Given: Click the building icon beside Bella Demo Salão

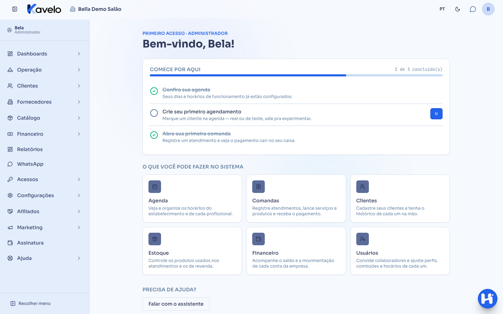Looking at the screenshot, I should pos(73,9).
